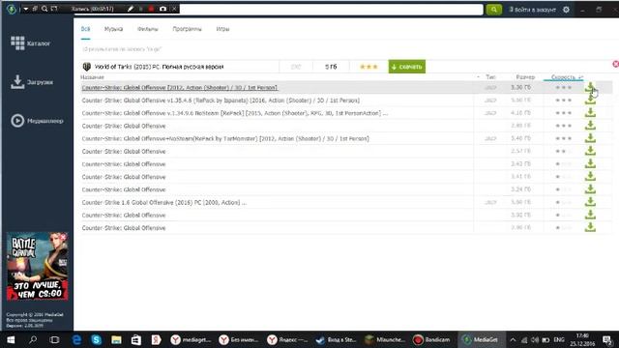Download Counter-Strike 1.6 Global Offensive (2015) row
Screen dimensions: 619x348
(x=590, y=202)
